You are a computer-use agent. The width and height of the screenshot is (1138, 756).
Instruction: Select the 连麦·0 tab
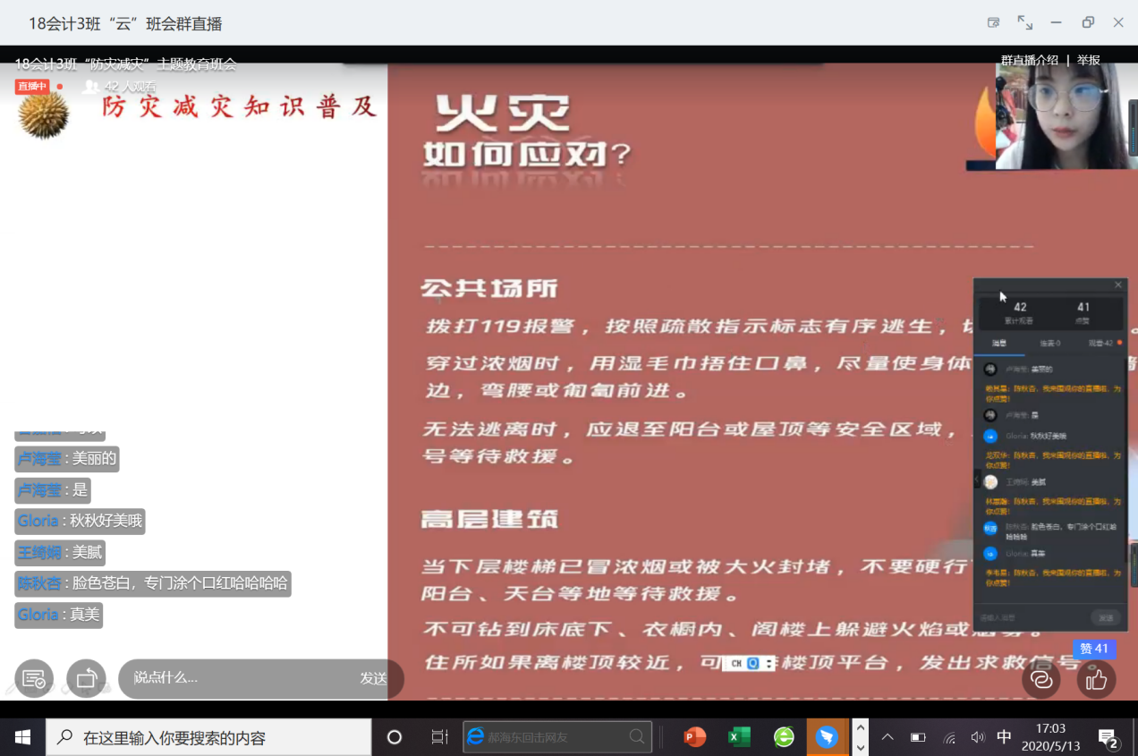click(x=1050, y=343)
